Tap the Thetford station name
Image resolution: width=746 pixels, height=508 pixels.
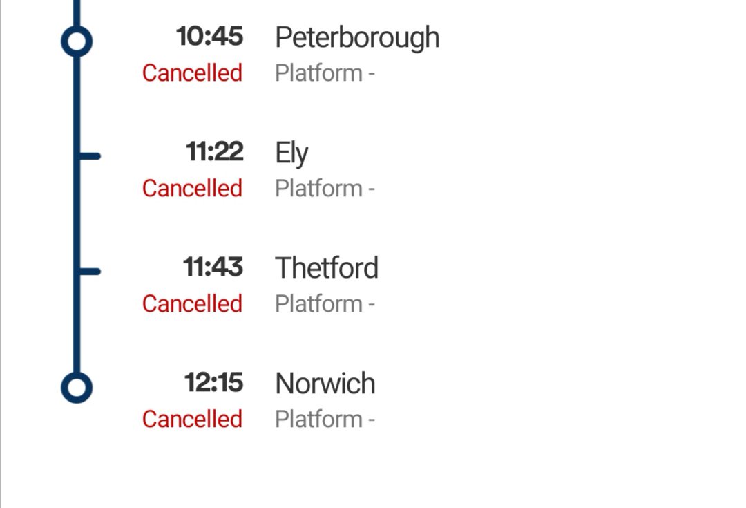[x=327, y=268]
